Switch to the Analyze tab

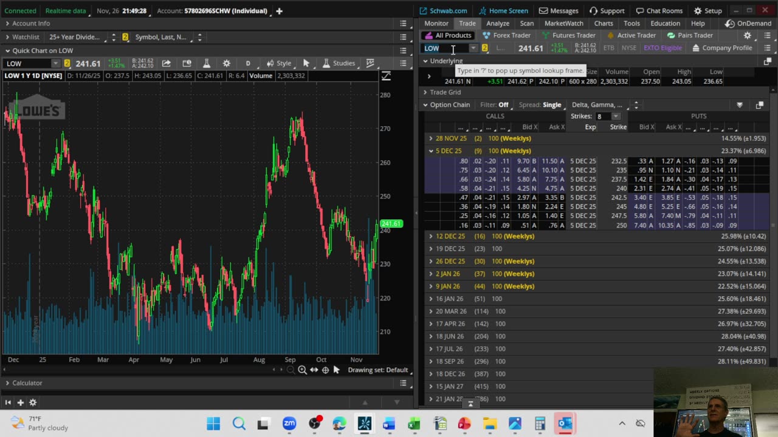[x=498, y=23]
